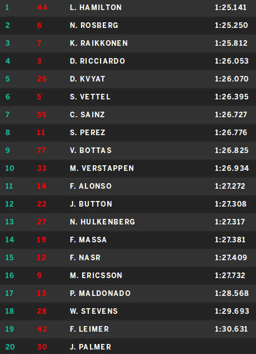Click car number 3 for Ricciardo
This screenshot has height=354, width=256.
[x=39, y=61]
